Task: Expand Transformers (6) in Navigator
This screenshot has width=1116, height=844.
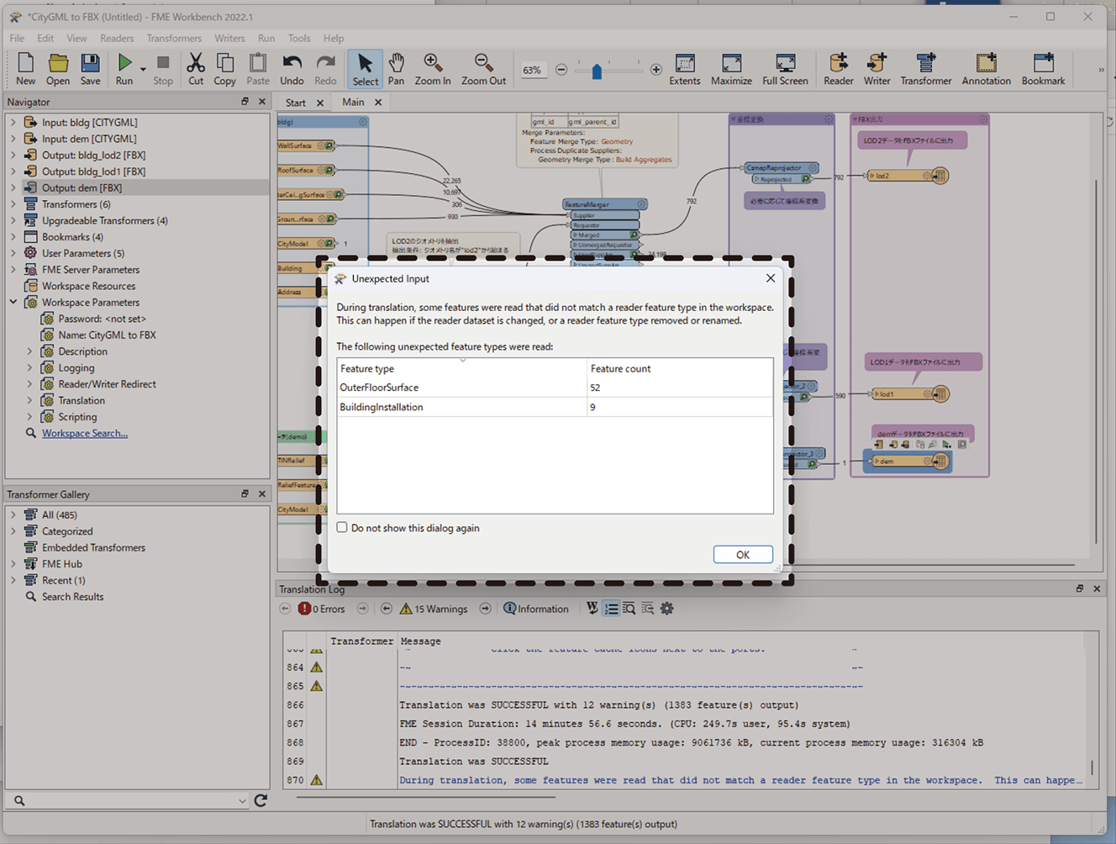Action: pos(13,204)
